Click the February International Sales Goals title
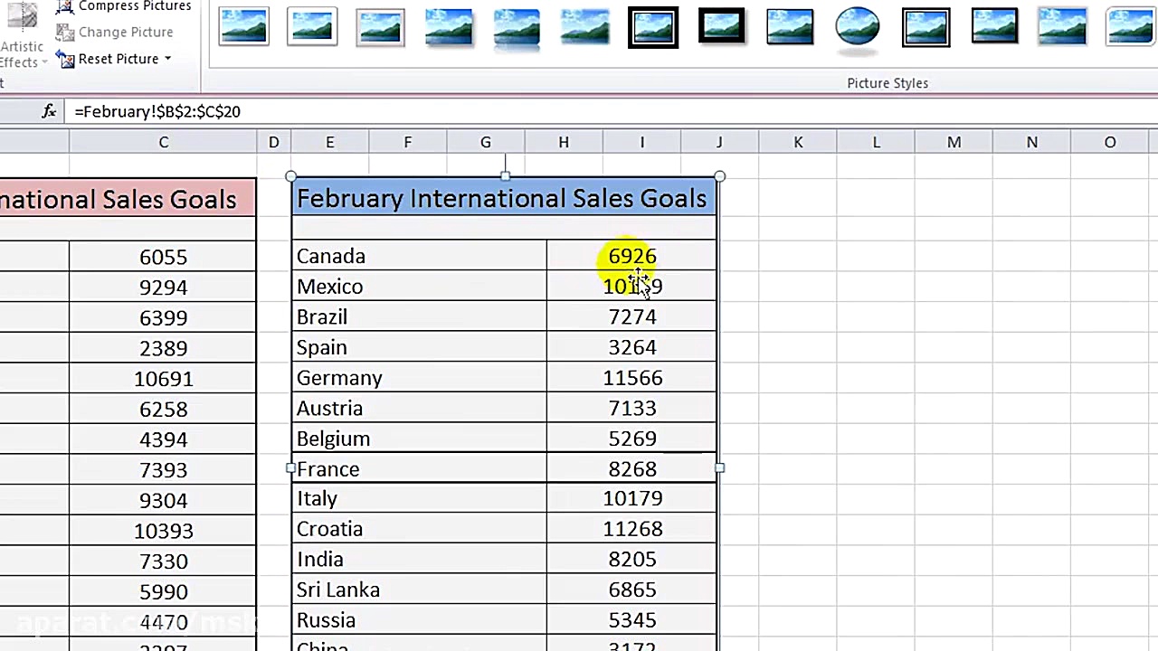The image size is (1158, 651). [x=502, y=198]
